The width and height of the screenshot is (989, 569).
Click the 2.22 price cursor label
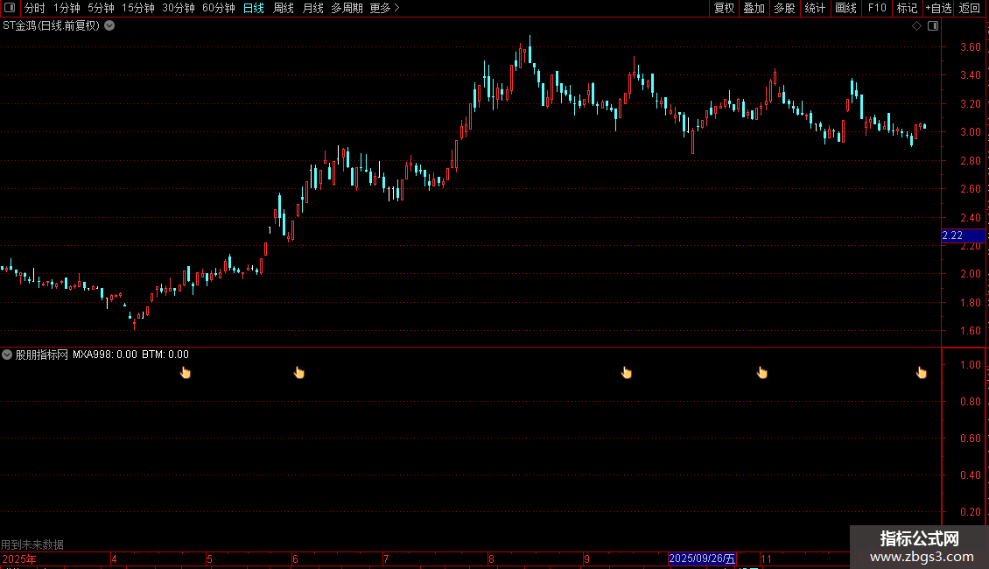(963, 235)
